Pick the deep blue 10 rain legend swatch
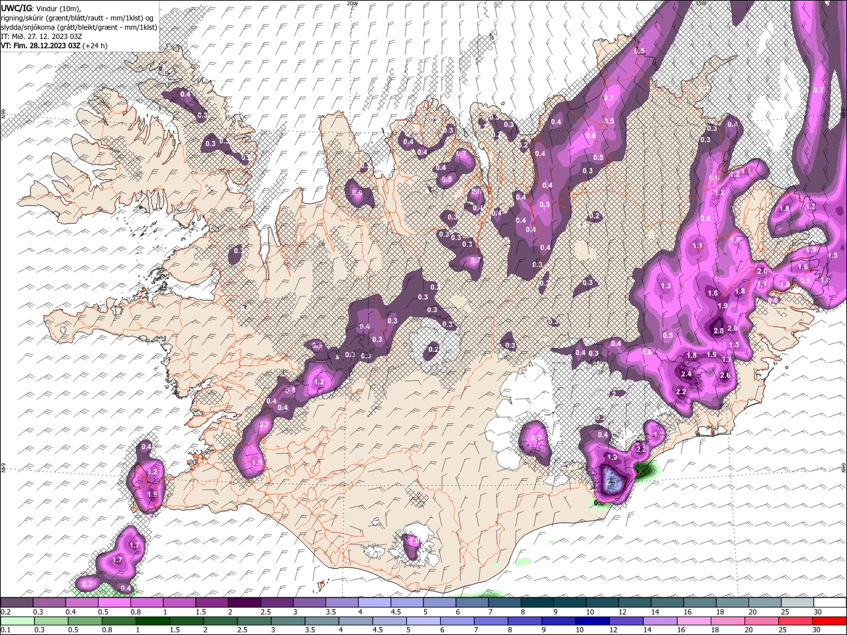847x635 pixels. coord(592,621)
